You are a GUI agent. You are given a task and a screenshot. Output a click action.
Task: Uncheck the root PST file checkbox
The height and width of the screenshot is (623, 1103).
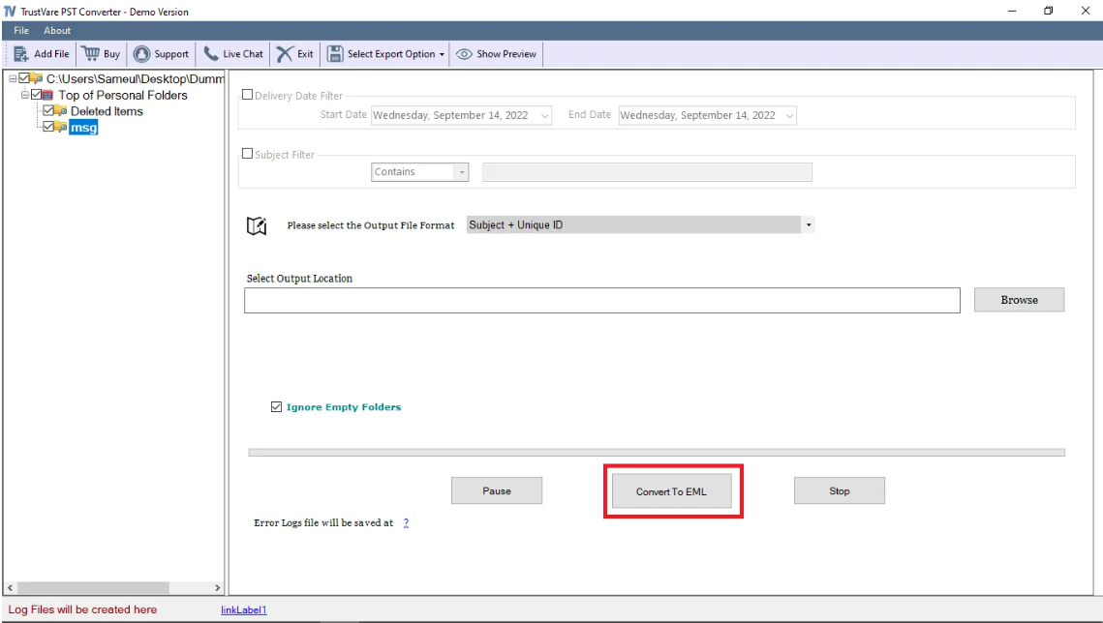(24, 78)
